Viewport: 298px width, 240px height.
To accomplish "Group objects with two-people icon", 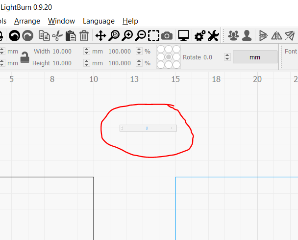I will point(233,36).
